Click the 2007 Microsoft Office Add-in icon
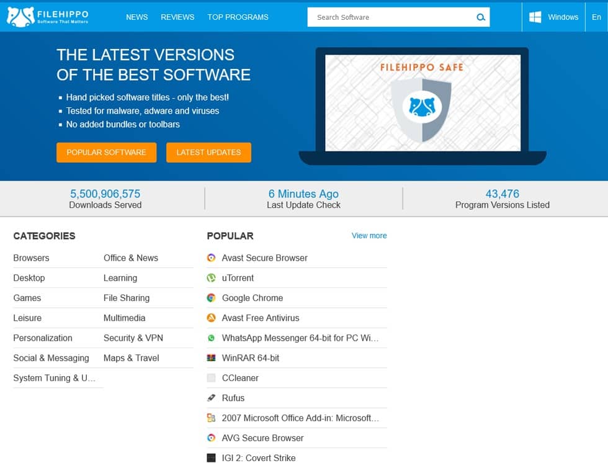 click(x=211, y=418)
